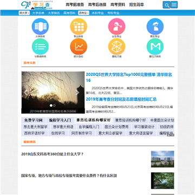Viewport: 195px width, 195px height.
Task: Click thumbnail beside 国家专项 article
Action: click(x=162, y=180)
